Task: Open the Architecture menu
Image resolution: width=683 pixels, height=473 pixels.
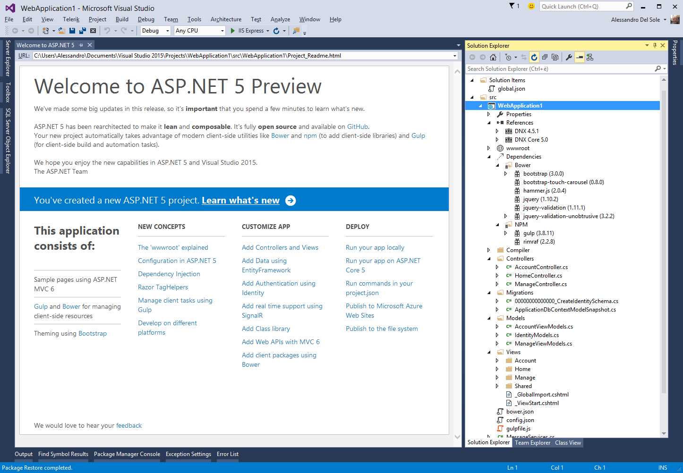Action: (226, 19)
